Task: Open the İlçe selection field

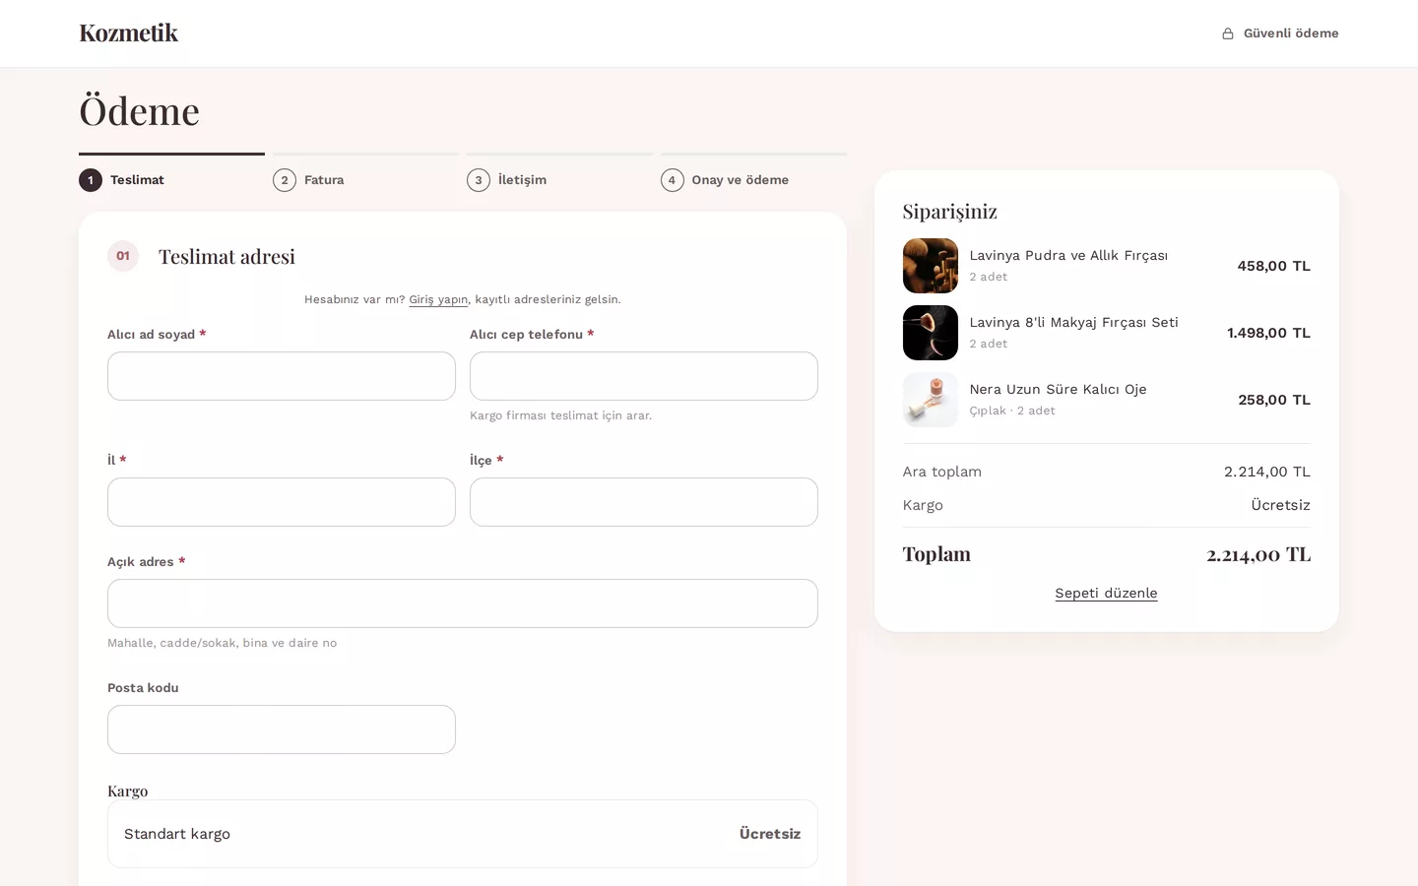Action: coord(644,502)
